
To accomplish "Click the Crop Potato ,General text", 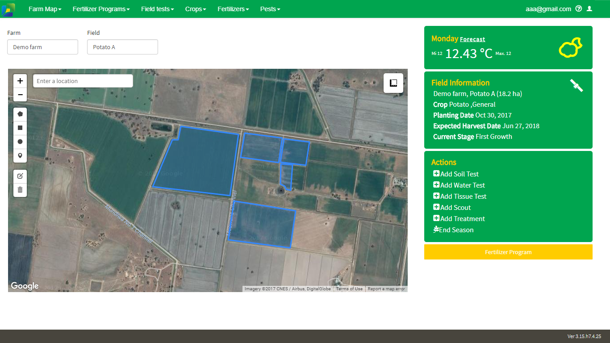I will [x=464, y=105].
